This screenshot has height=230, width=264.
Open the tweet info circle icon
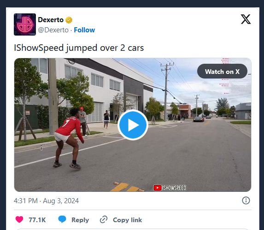tap(246, 200)
